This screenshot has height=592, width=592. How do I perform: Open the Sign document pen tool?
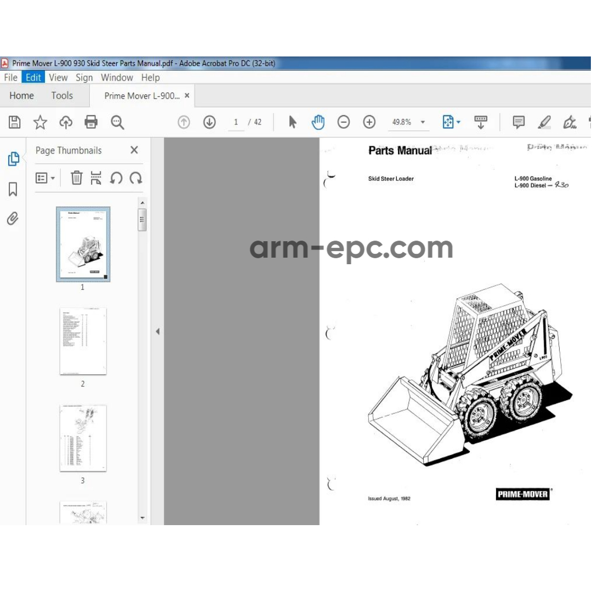(x=570, y=122)
